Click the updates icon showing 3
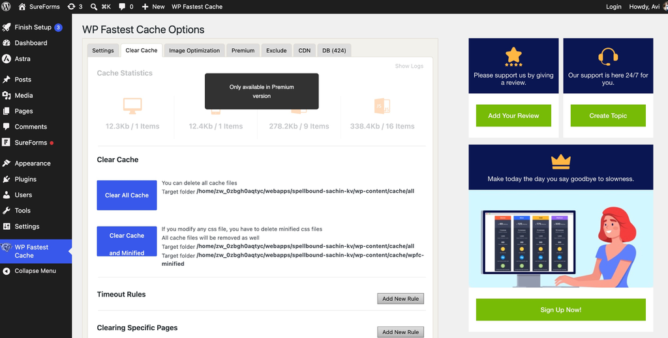Screen dimensions: 668x338 coord(71,7)
